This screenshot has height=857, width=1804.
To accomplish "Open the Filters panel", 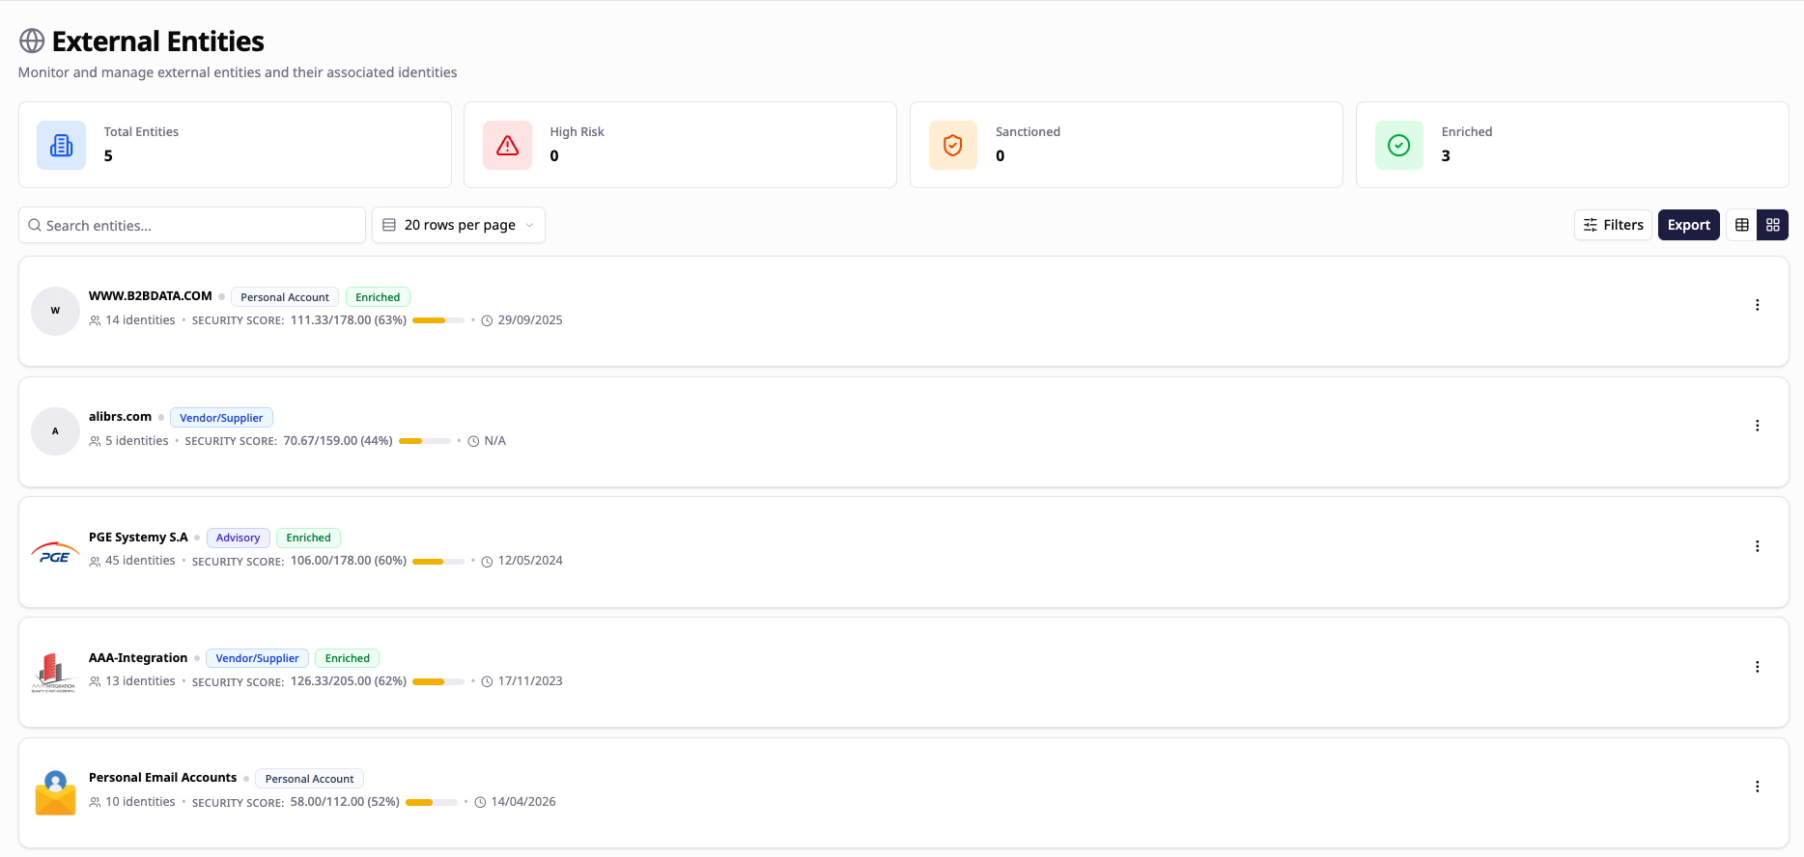I will point(1613,225).
